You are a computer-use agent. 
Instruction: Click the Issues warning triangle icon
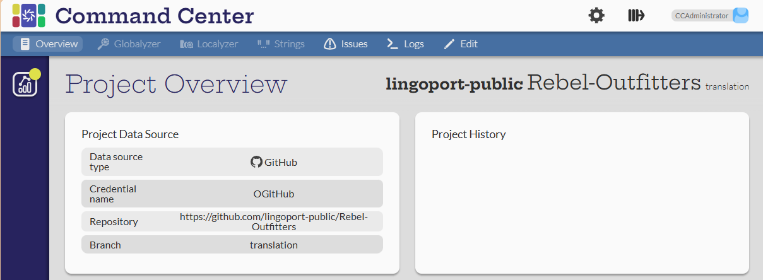[x=329, y=44]
